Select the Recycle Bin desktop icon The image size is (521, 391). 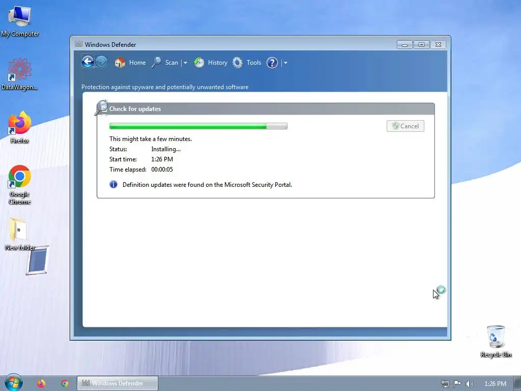[x=496, y=342]
